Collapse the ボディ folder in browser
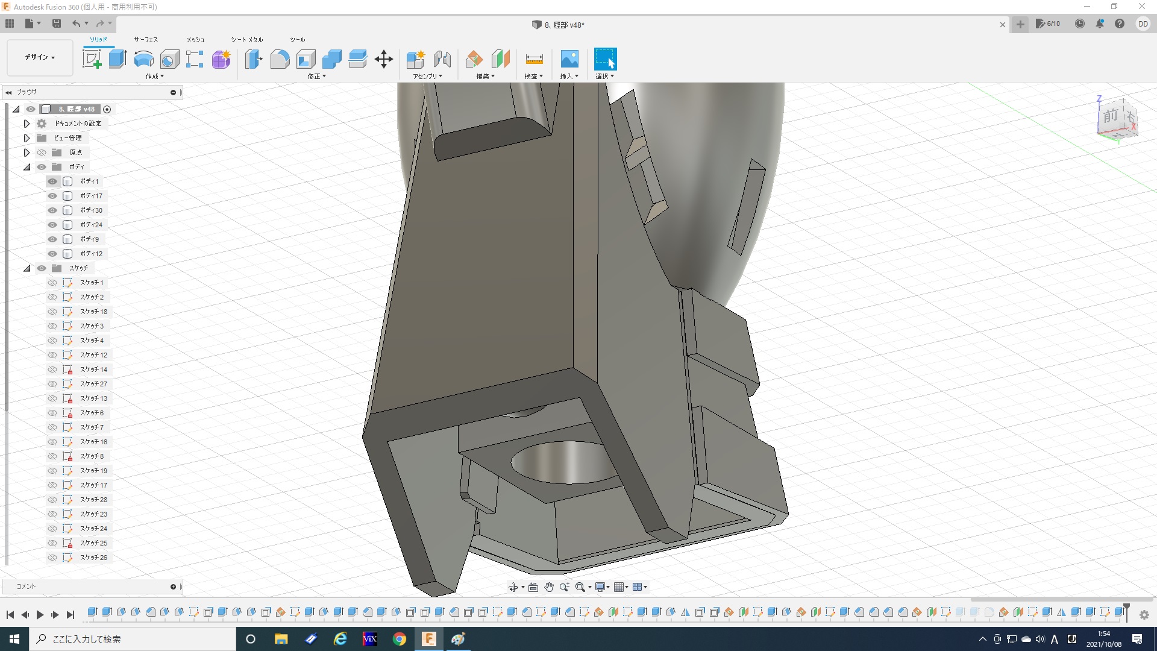This screenshot has width=1157, height=651. [x=27, y=167]
